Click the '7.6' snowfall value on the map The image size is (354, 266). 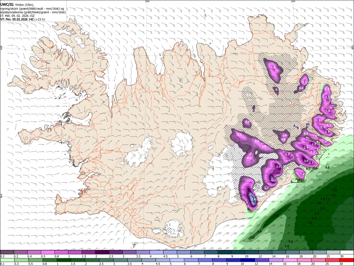[x=253, y=199]
